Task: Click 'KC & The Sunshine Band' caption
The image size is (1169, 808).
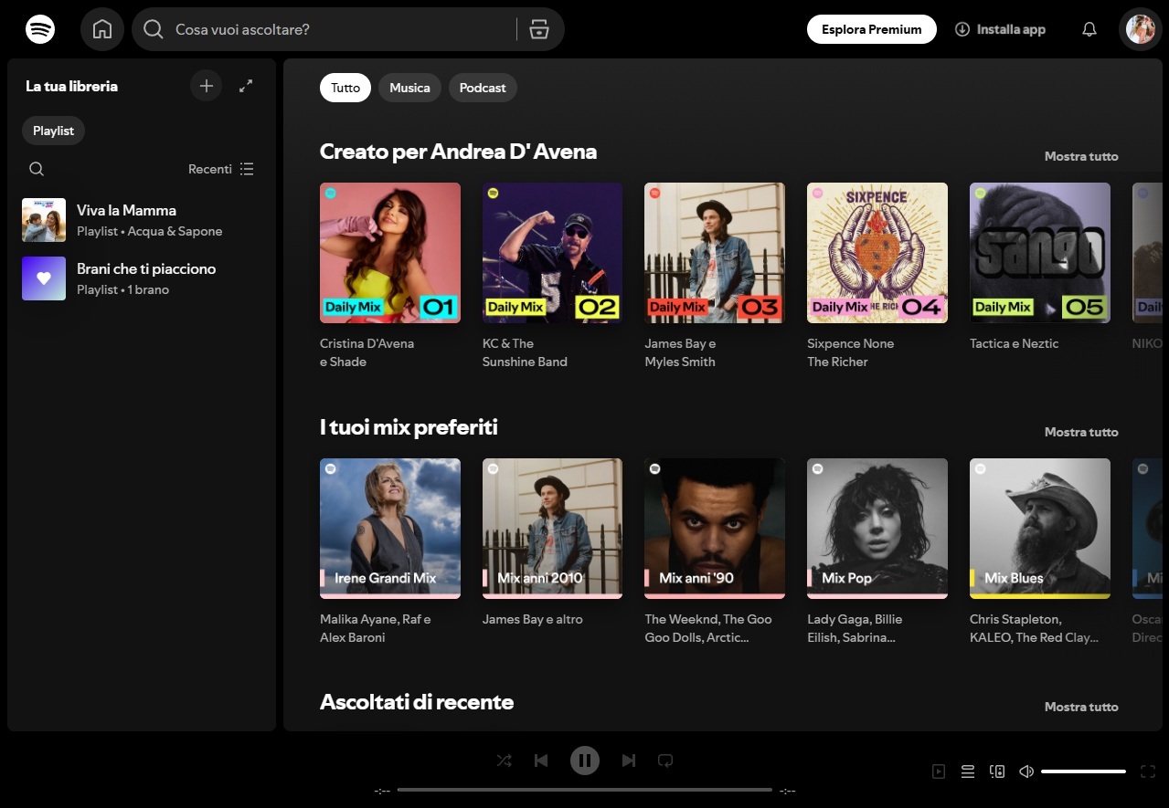Action: pos(525,352)
